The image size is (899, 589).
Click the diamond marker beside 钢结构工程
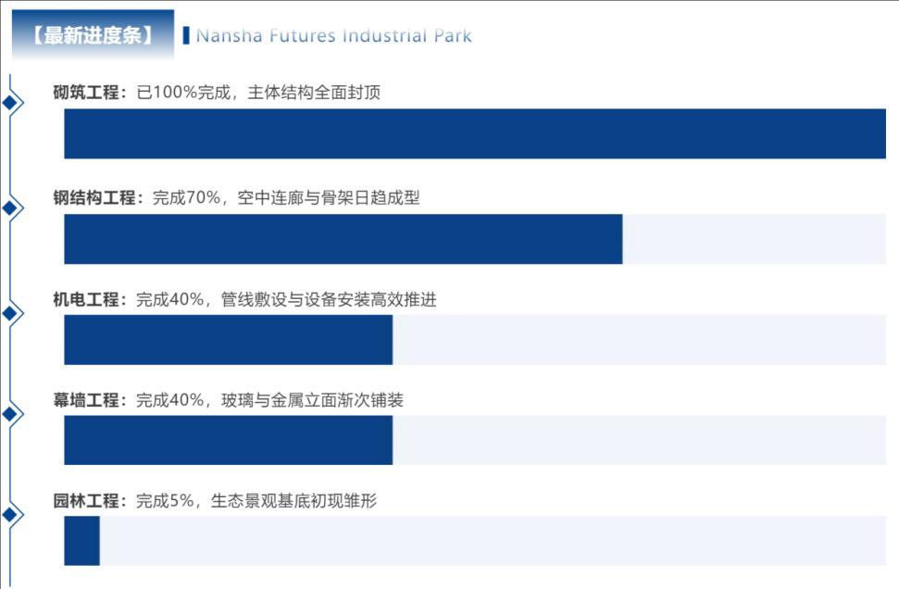pyautogui.click(x=11, y=207)
